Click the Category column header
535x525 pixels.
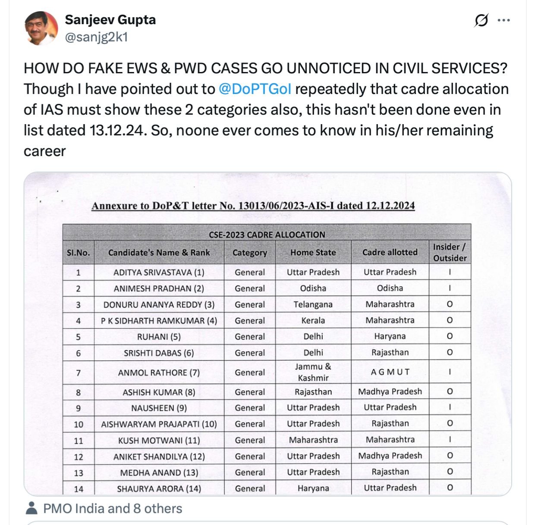[x=250, y=253]
